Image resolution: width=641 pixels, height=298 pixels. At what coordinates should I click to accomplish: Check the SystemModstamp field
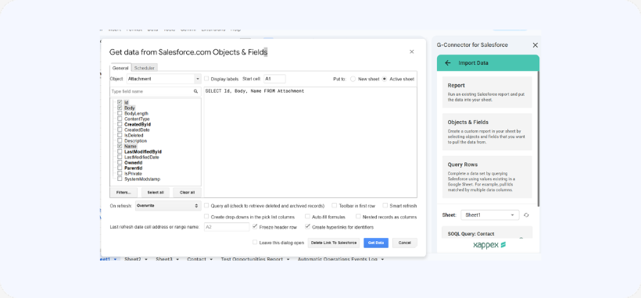click(x=120, y=179)
